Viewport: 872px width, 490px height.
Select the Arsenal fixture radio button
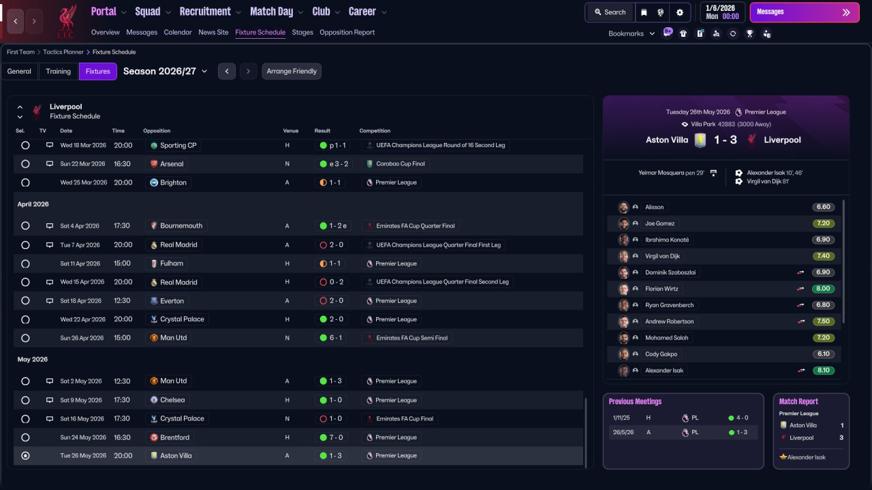tap(25, 164)
